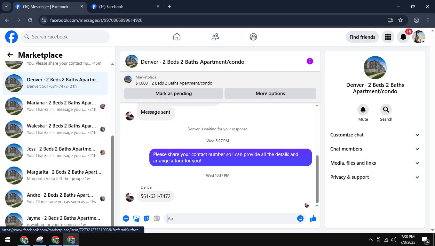The height and width of the screenshot is (246, 435).
Task: Go back to previous browser page
Action: [7, 20]
